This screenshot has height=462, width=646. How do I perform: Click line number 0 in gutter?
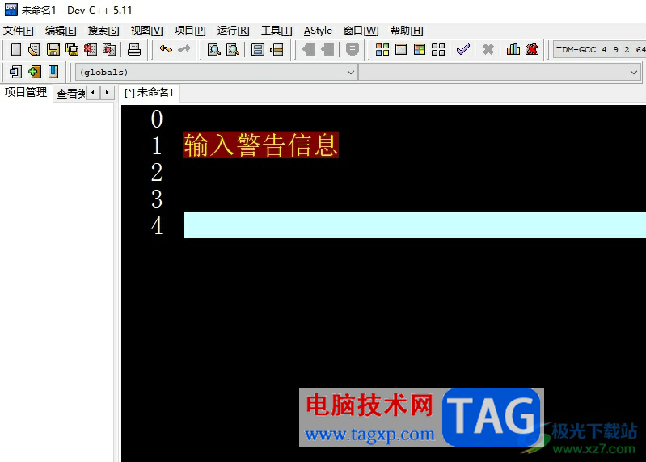157,120
